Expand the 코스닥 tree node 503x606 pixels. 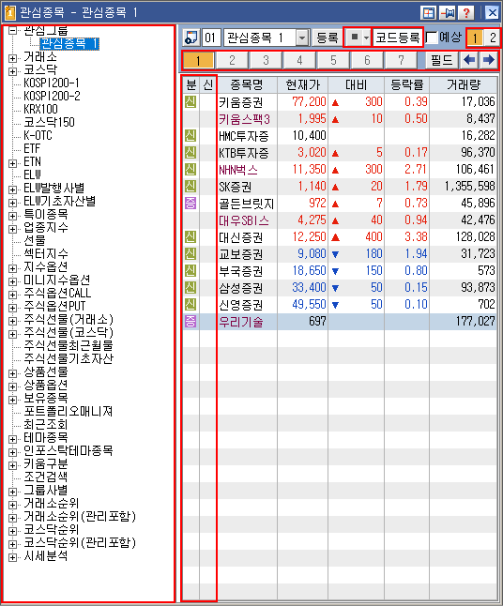(x=12, y=71)
